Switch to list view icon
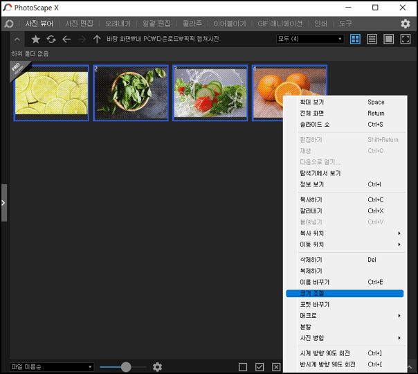This screenshot has width=418, height=374. click(x=372, y=39)
